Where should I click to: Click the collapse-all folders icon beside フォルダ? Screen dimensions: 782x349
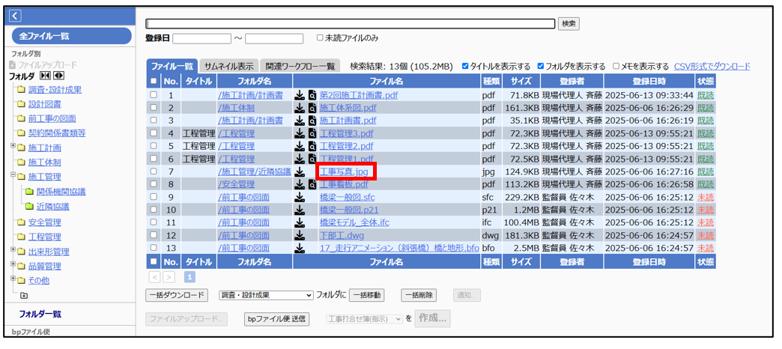coord(45,76)
